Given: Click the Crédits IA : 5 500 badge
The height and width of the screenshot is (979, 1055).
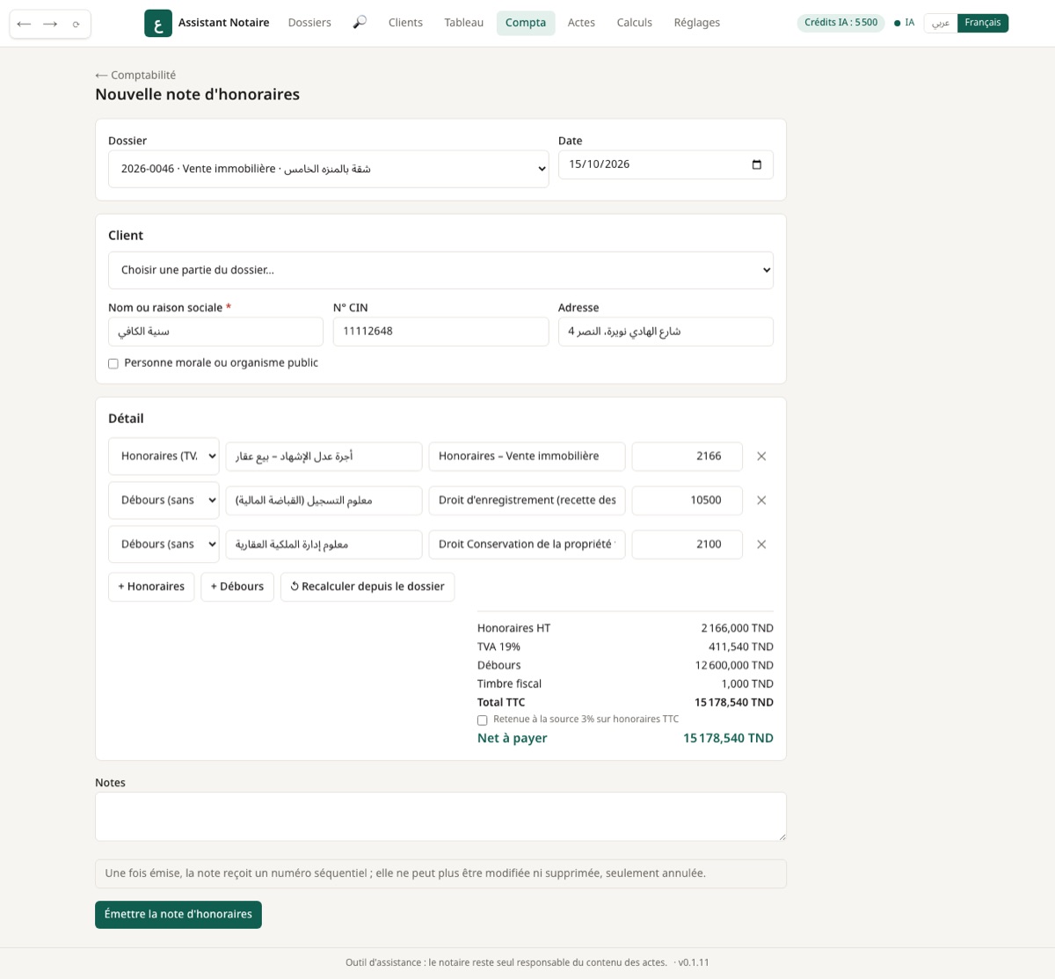Looking at the screenshot, I should point(840,23).
